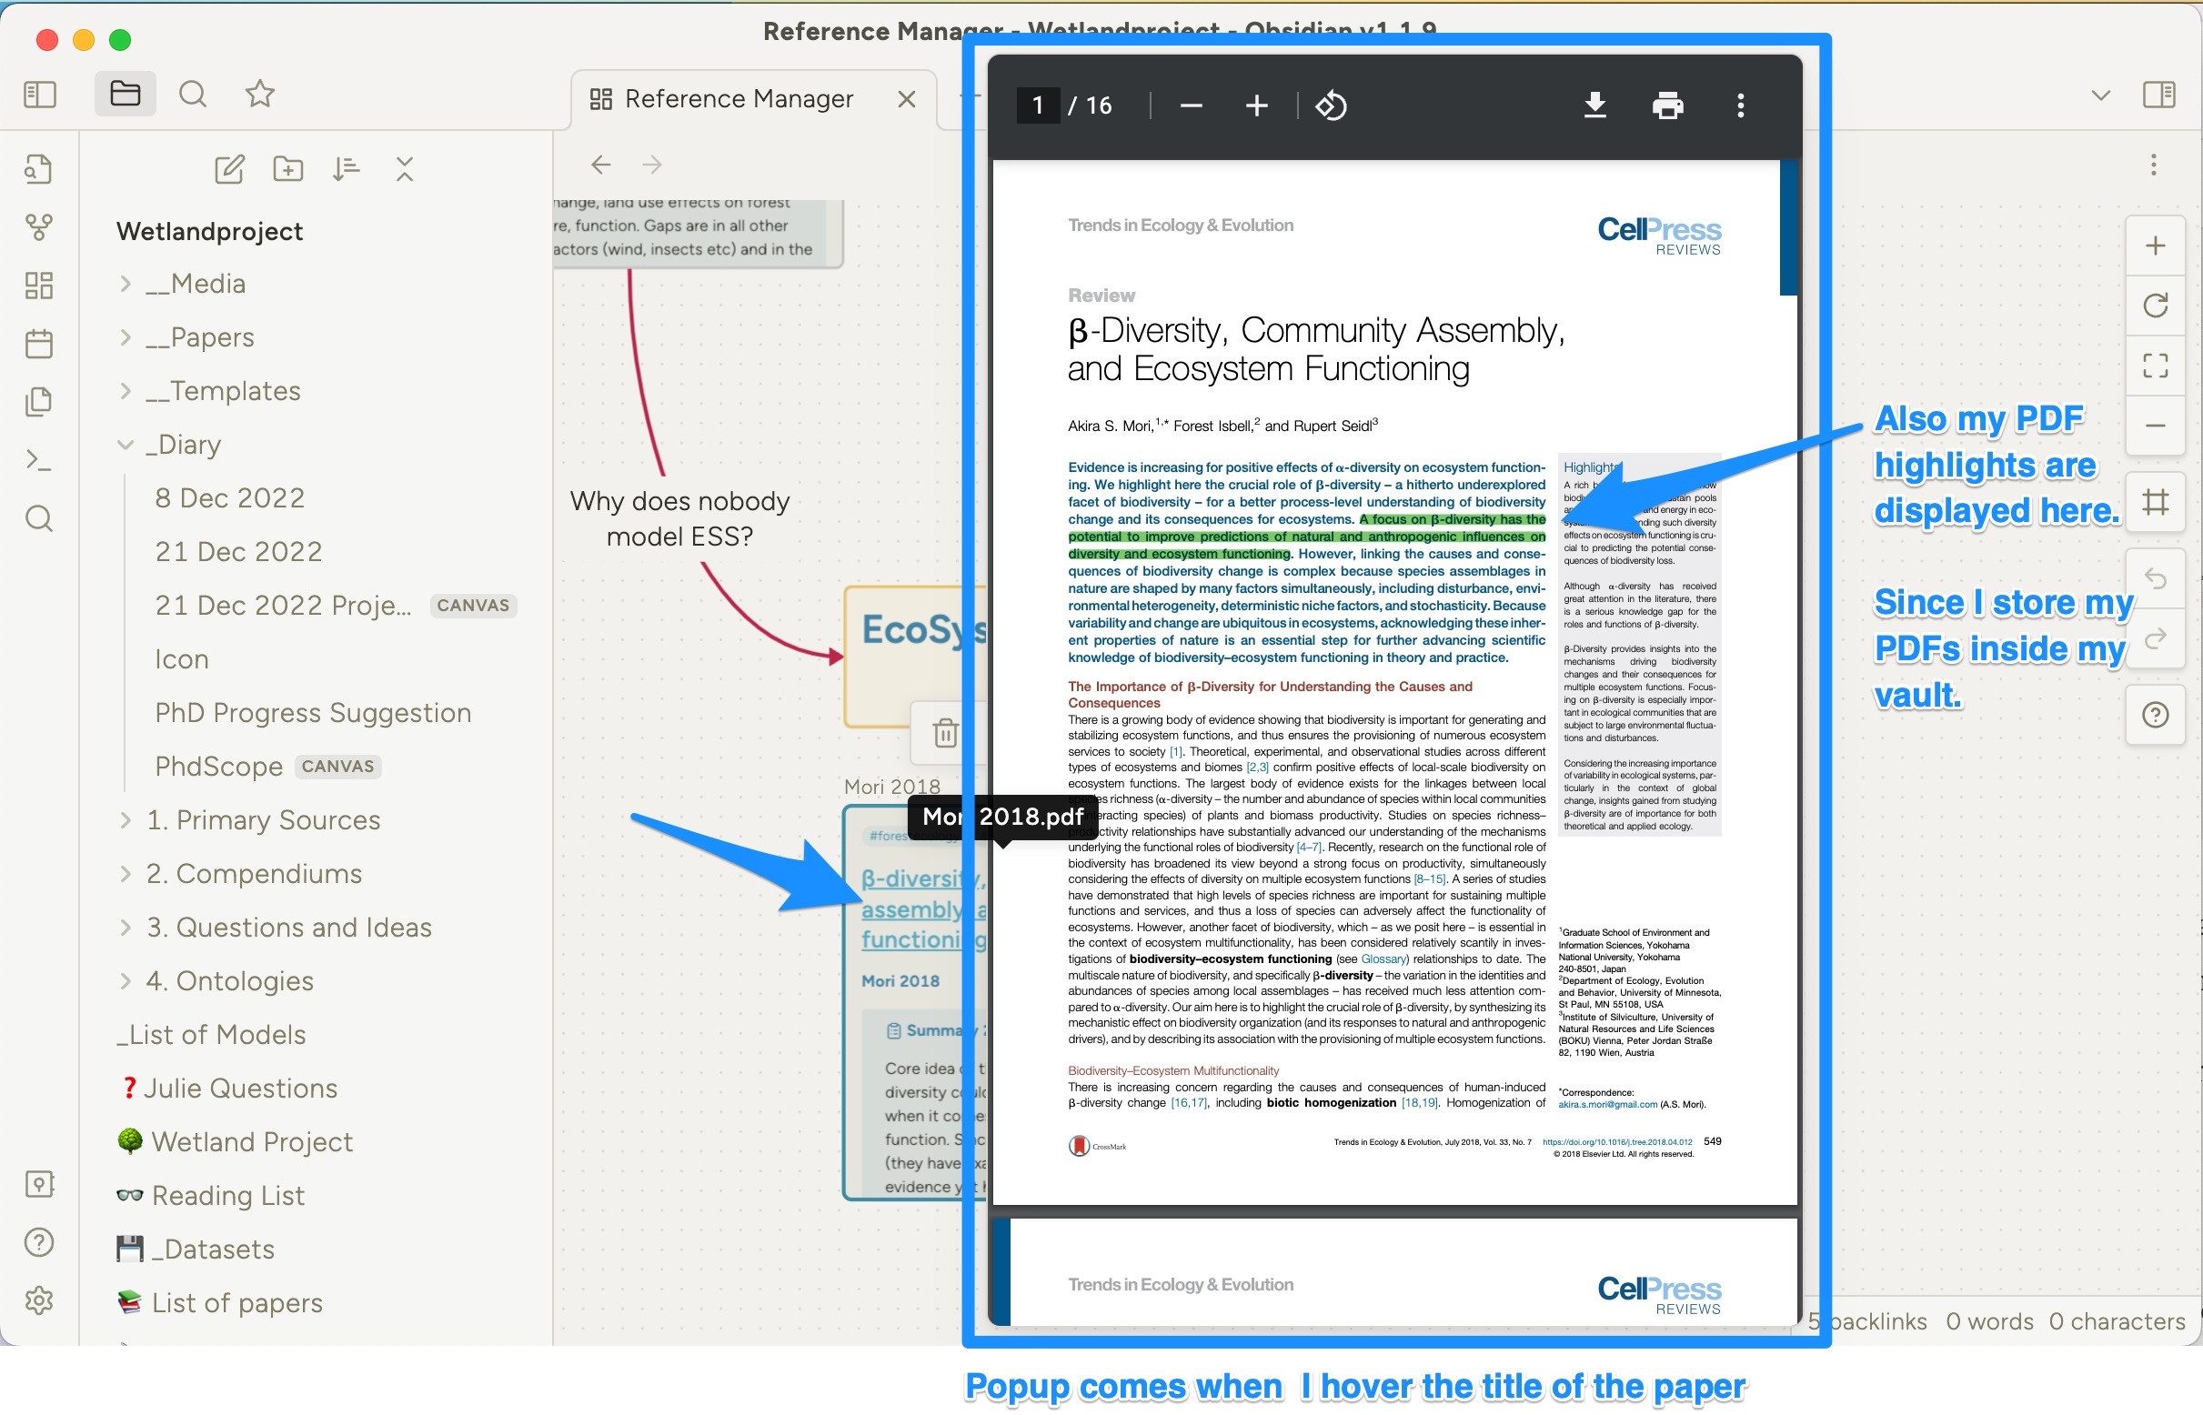Open the Reading List note
Viewport: 2203px width, 1415px height.
(x=227, y=1196)
